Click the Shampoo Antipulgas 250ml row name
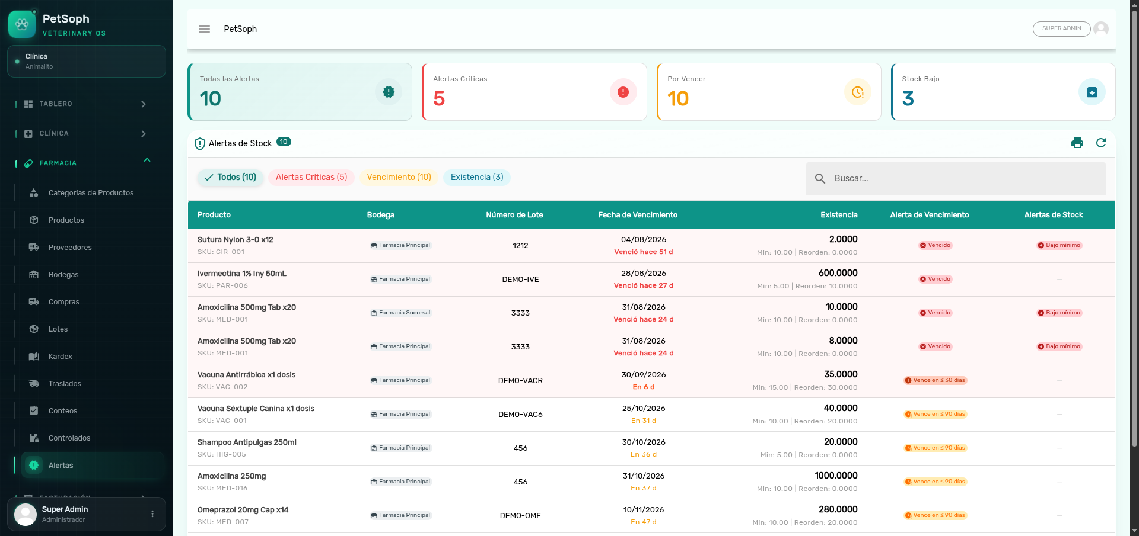Image resolution: width=1139 pixels, height=536 pixels. point(247,442)
